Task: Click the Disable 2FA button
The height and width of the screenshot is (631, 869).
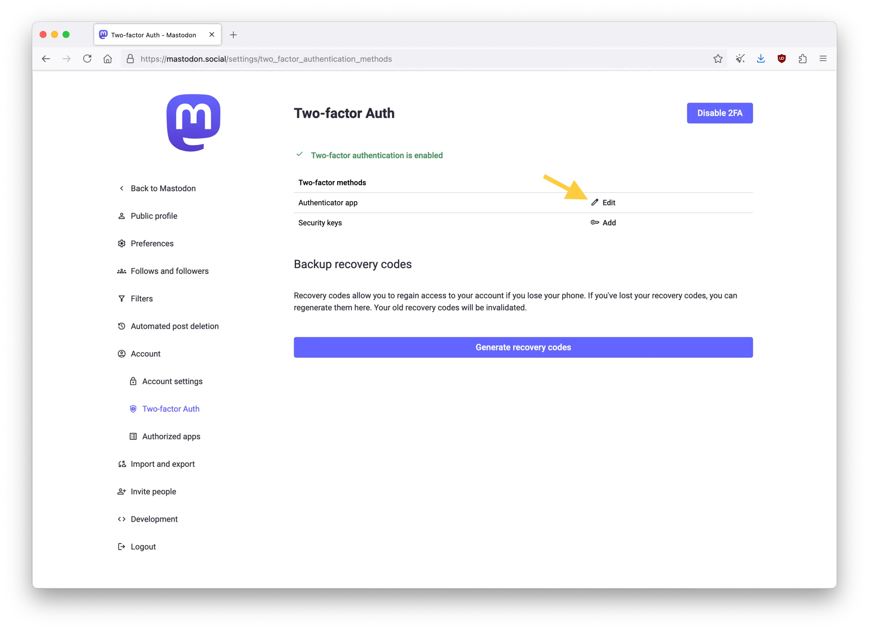Action: pos(720,113)
